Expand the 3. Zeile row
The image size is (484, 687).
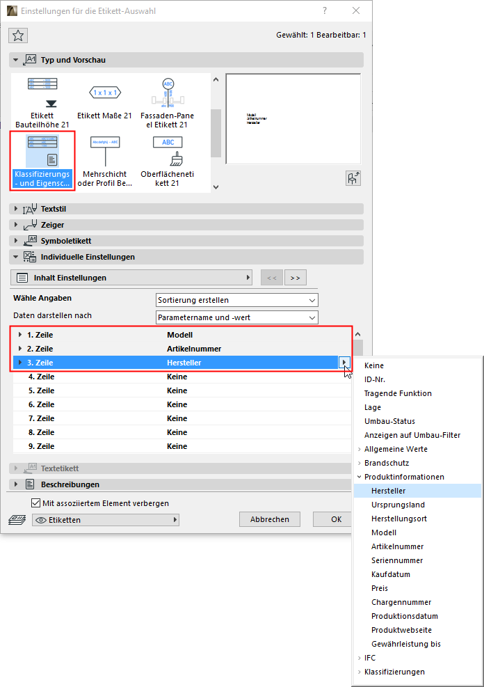tap(19, 363)
